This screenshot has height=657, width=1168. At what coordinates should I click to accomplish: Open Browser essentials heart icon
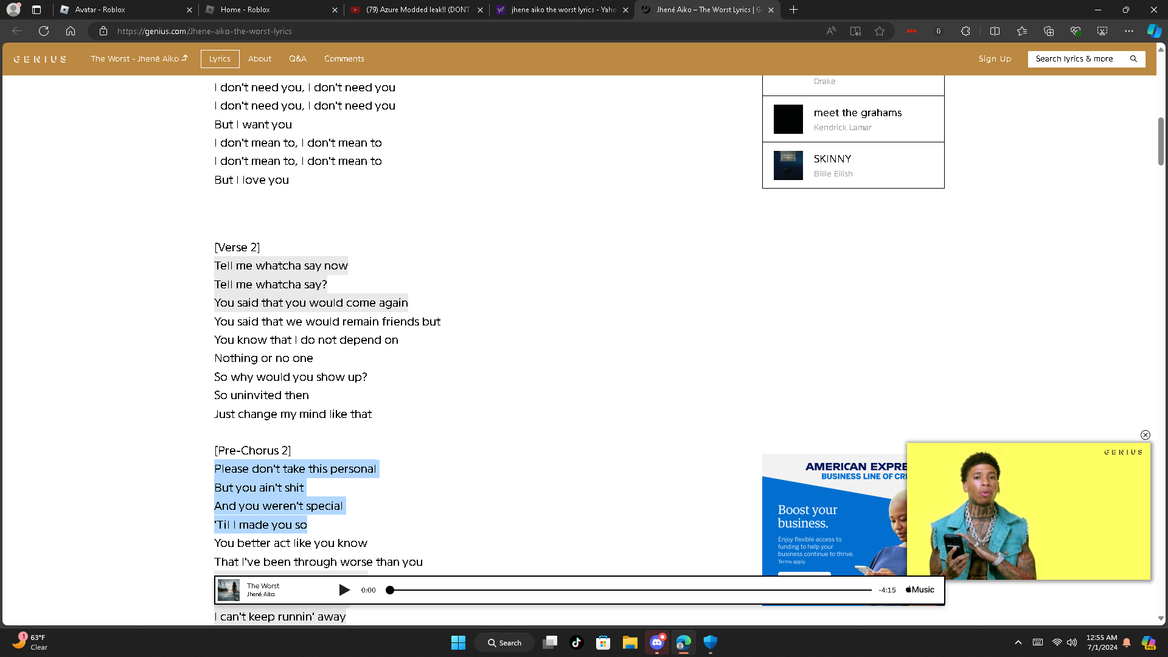(x=1076, y=31)
